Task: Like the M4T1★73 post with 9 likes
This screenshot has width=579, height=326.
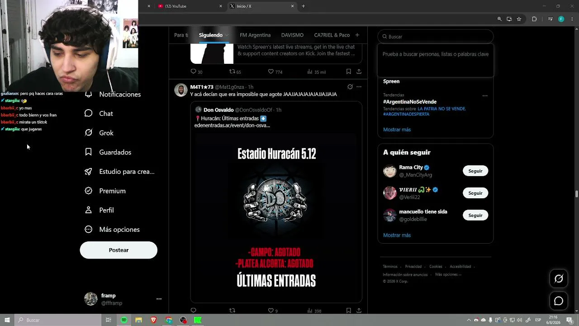Action: (x=273, y=311)
